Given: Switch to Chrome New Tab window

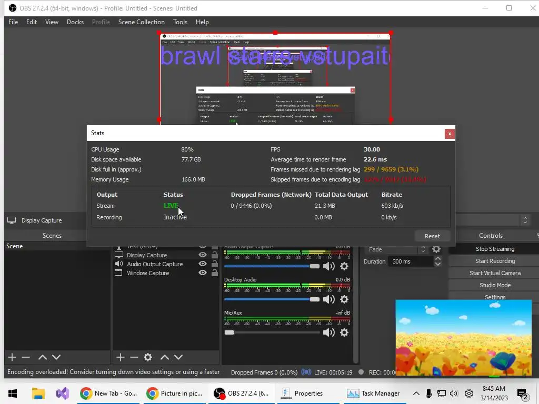Looking at the screenshot, I should click(108, 393).
